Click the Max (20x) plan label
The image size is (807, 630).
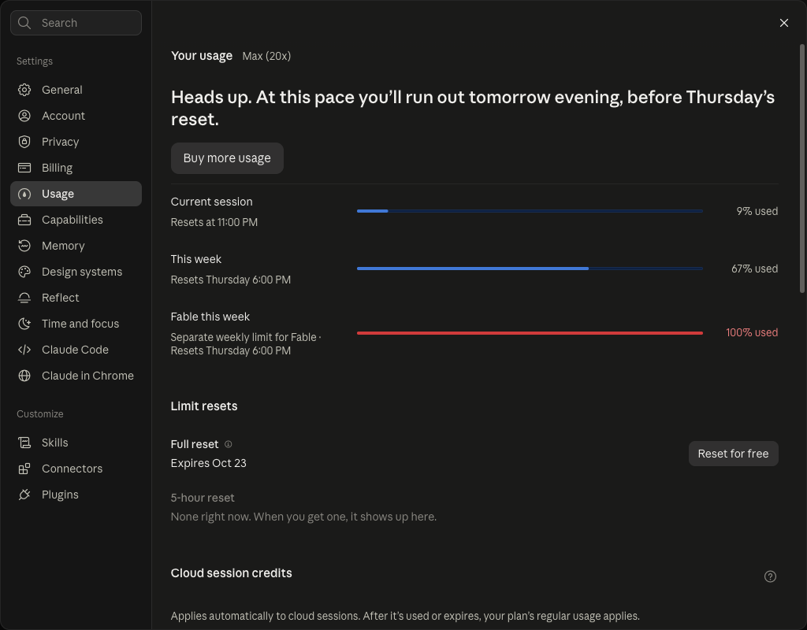click(x=266, y=56)
